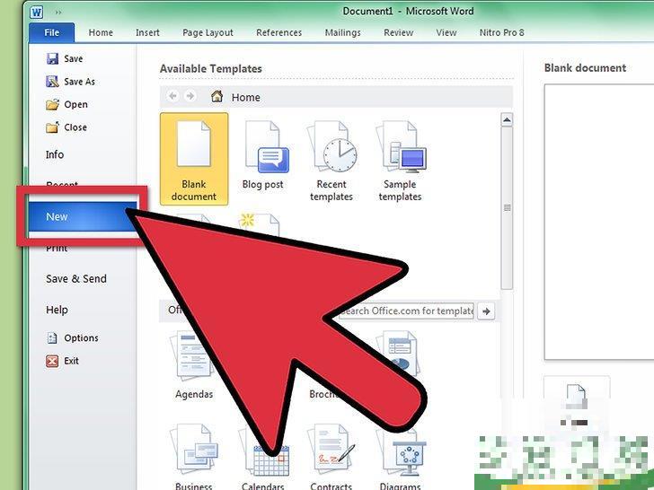Choose Save As from the File menu
This screenshot has width=654, height=490.
[70, 82]
